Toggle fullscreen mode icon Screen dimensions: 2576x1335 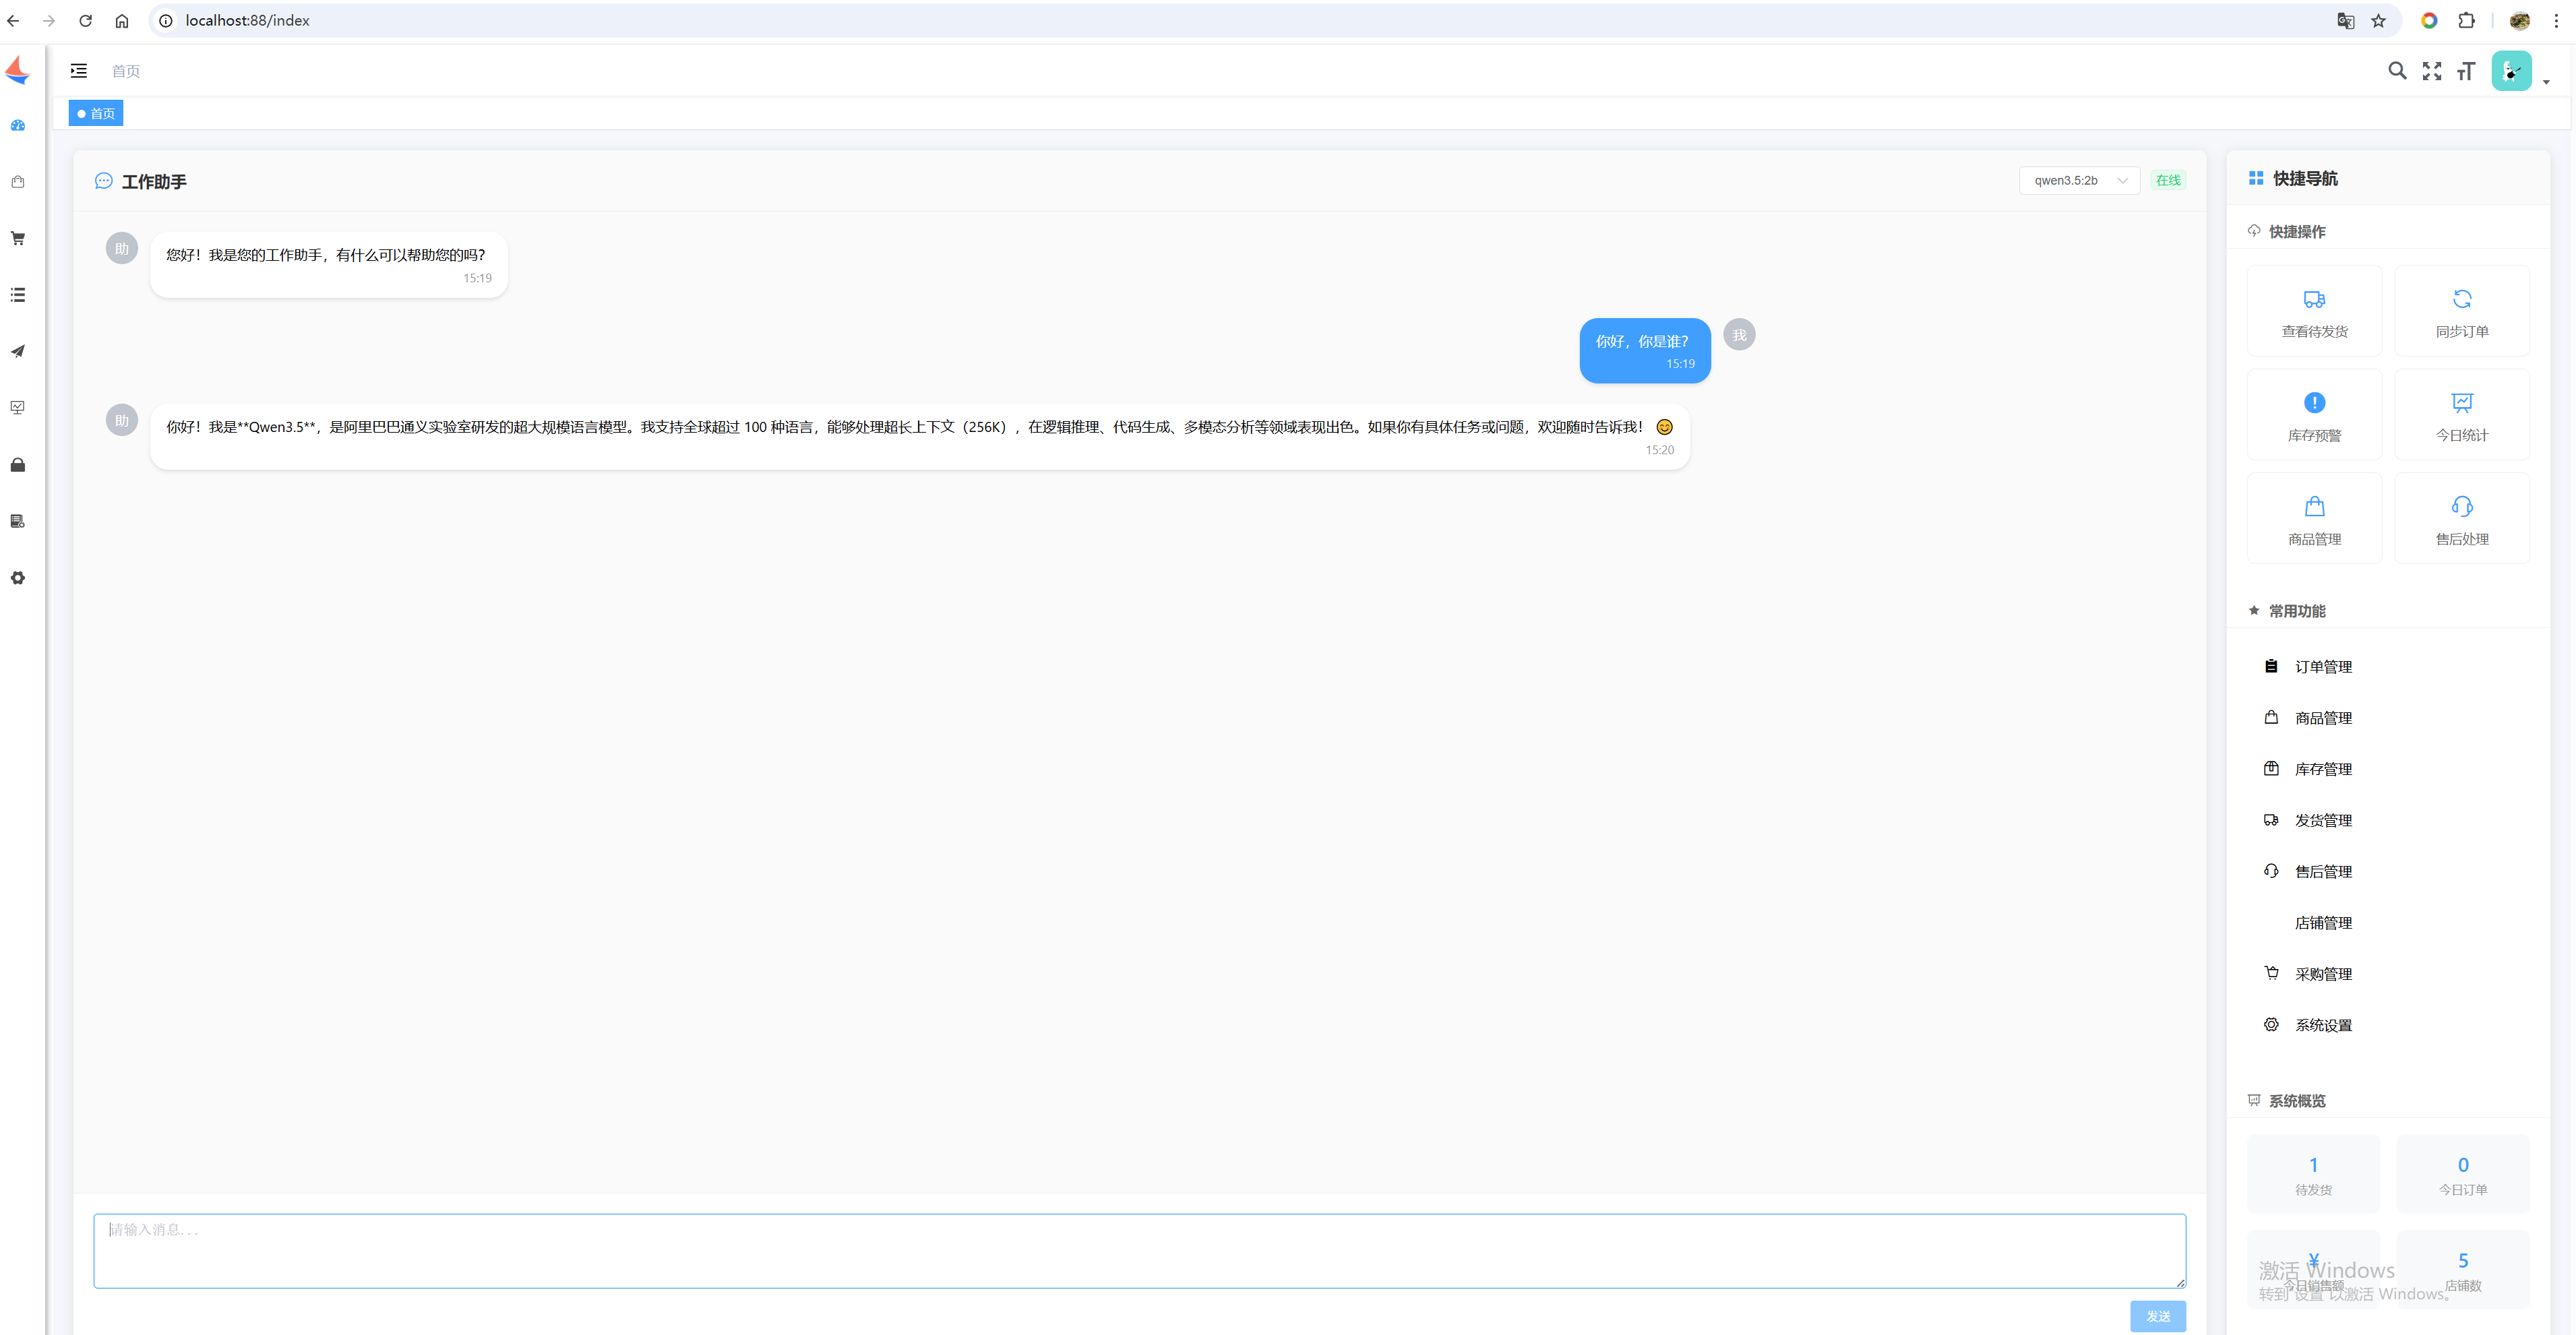click(2431, 71)
